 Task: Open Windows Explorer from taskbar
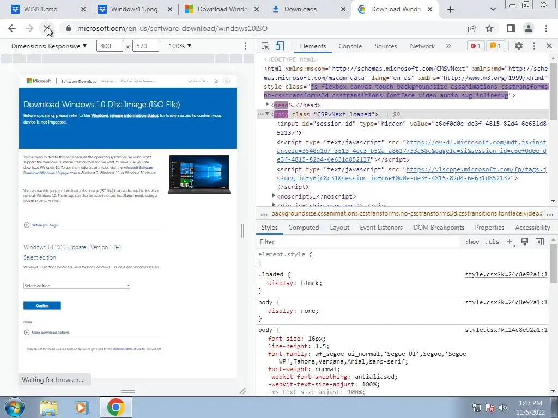tap(48, 407)
